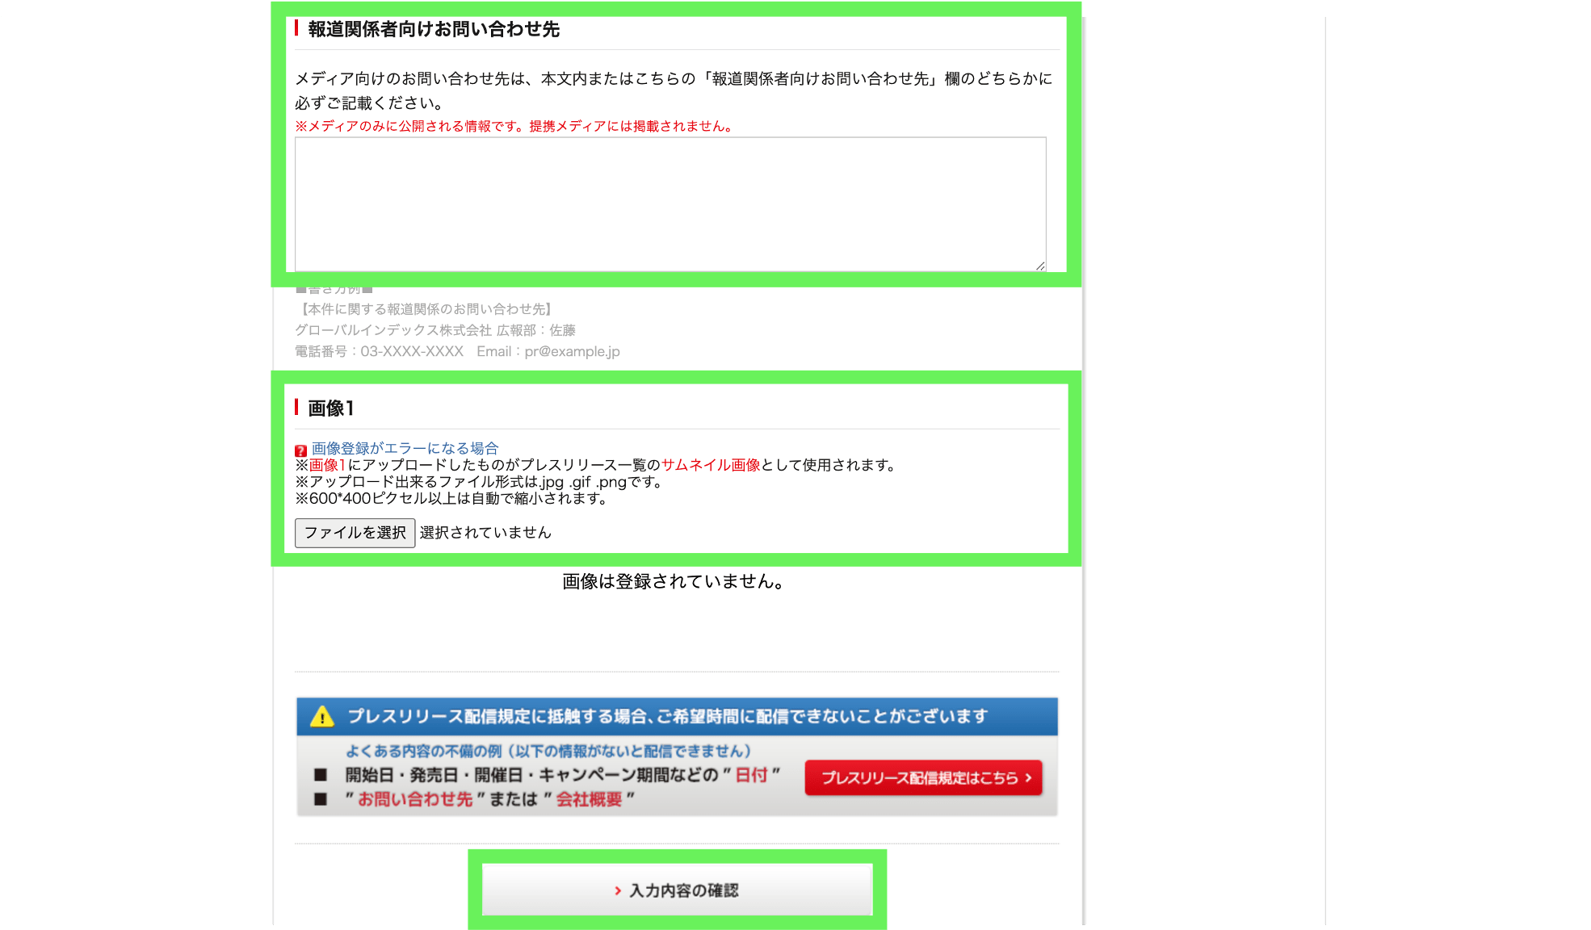This screenshot has width=1591, height=930.
Task: Grab the textarea resize handle corner
Action: coord(1040,266)
